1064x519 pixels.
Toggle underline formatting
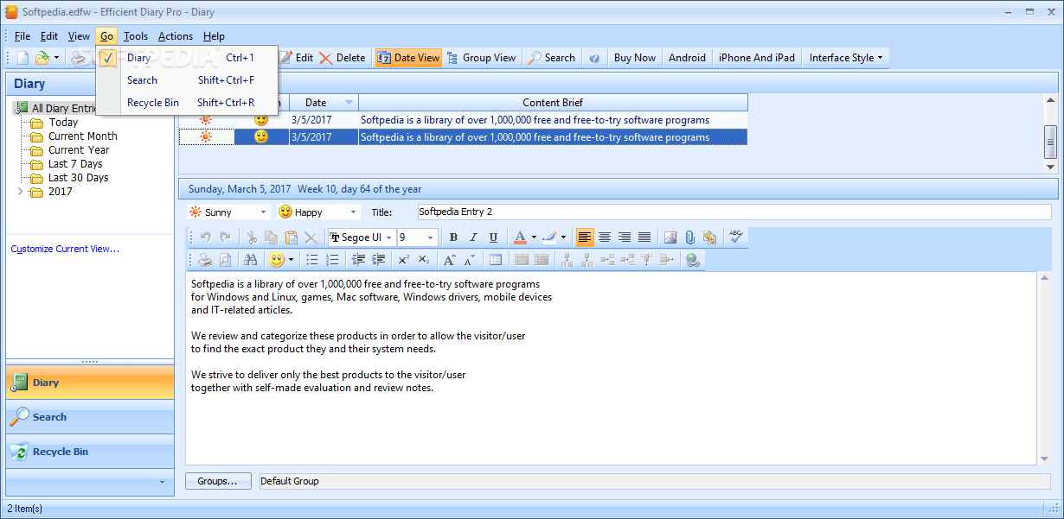[x=493, y=237]
